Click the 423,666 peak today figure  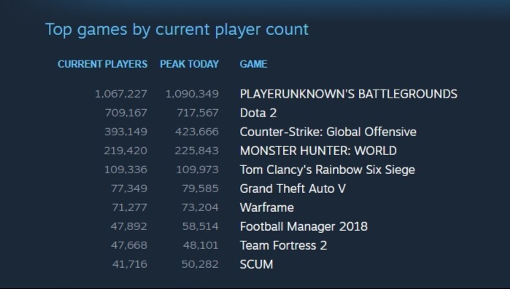click(197, 132)
